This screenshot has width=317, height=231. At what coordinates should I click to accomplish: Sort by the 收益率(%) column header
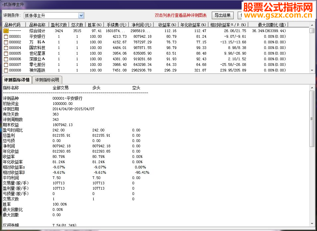166,25
